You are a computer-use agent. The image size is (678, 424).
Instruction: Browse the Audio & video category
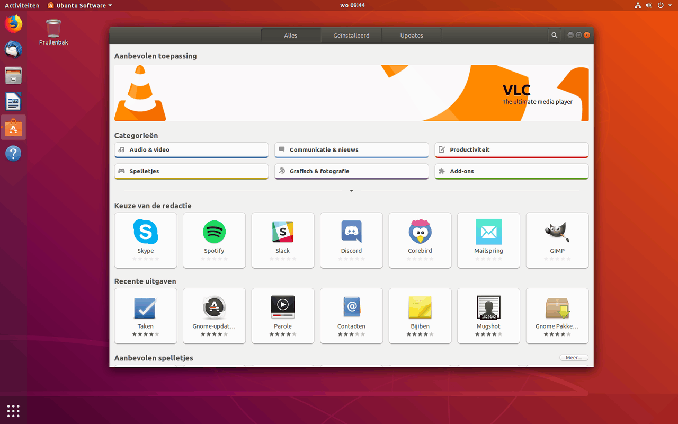(191, 150)
